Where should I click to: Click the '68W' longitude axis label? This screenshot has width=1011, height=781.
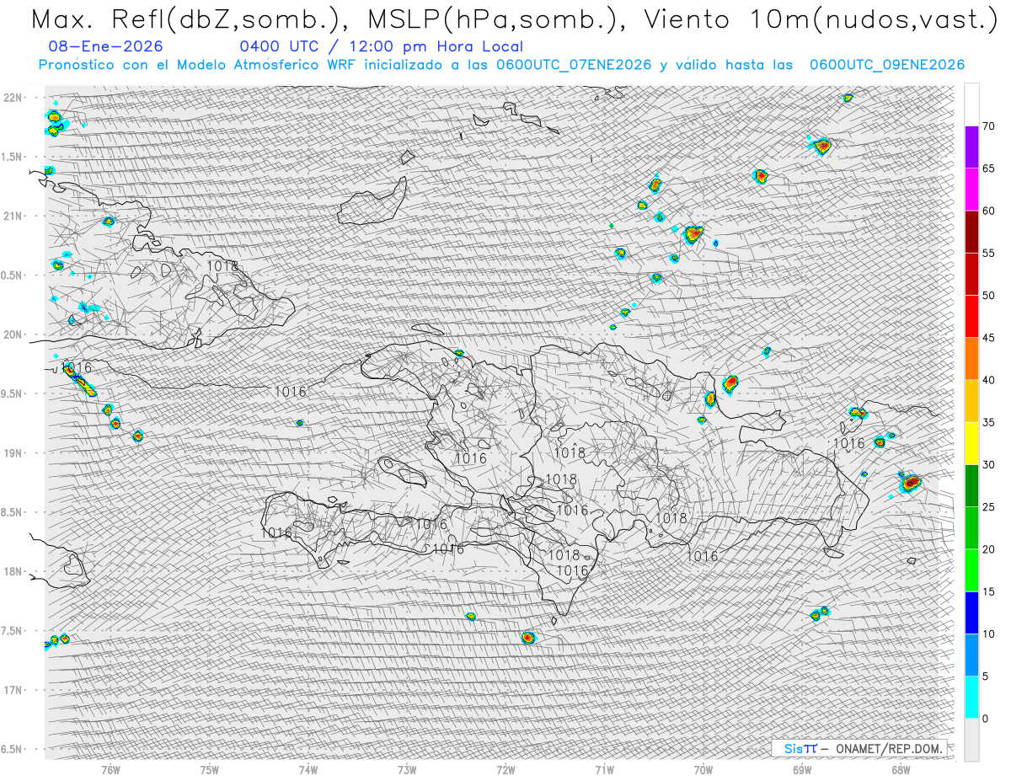(901, 769)
